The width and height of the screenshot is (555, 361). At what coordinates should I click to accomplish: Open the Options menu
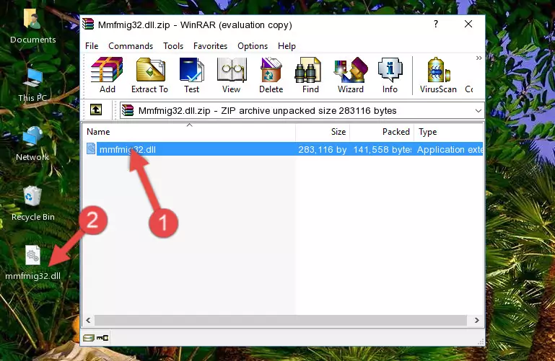click(253, 46)
